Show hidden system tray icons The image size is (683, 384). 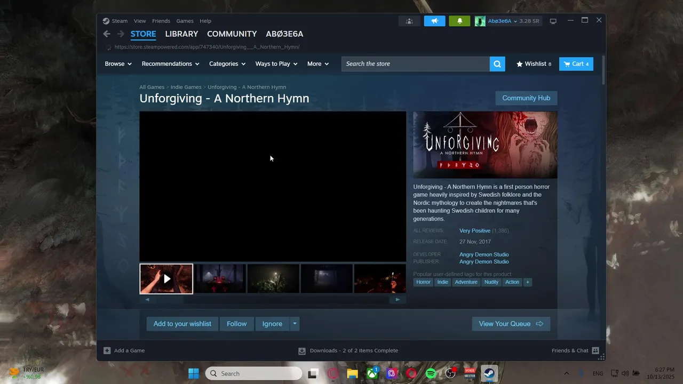tap(566, 373)
